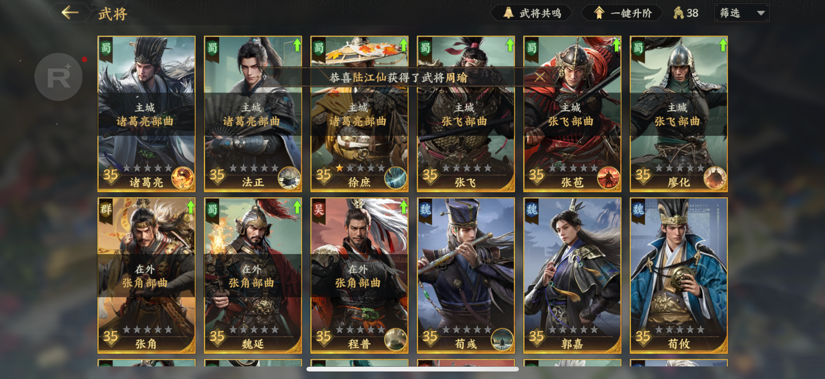Close the 周瑜 congratulation banner
This screenshot has height=379, width=825.
pyautogui.click(x=540, y=77)
